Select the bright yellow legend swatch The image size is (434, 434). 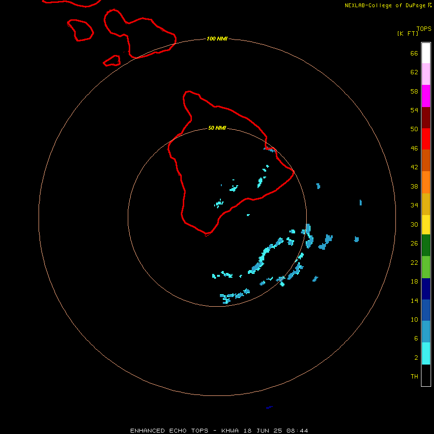click(426, 225)
